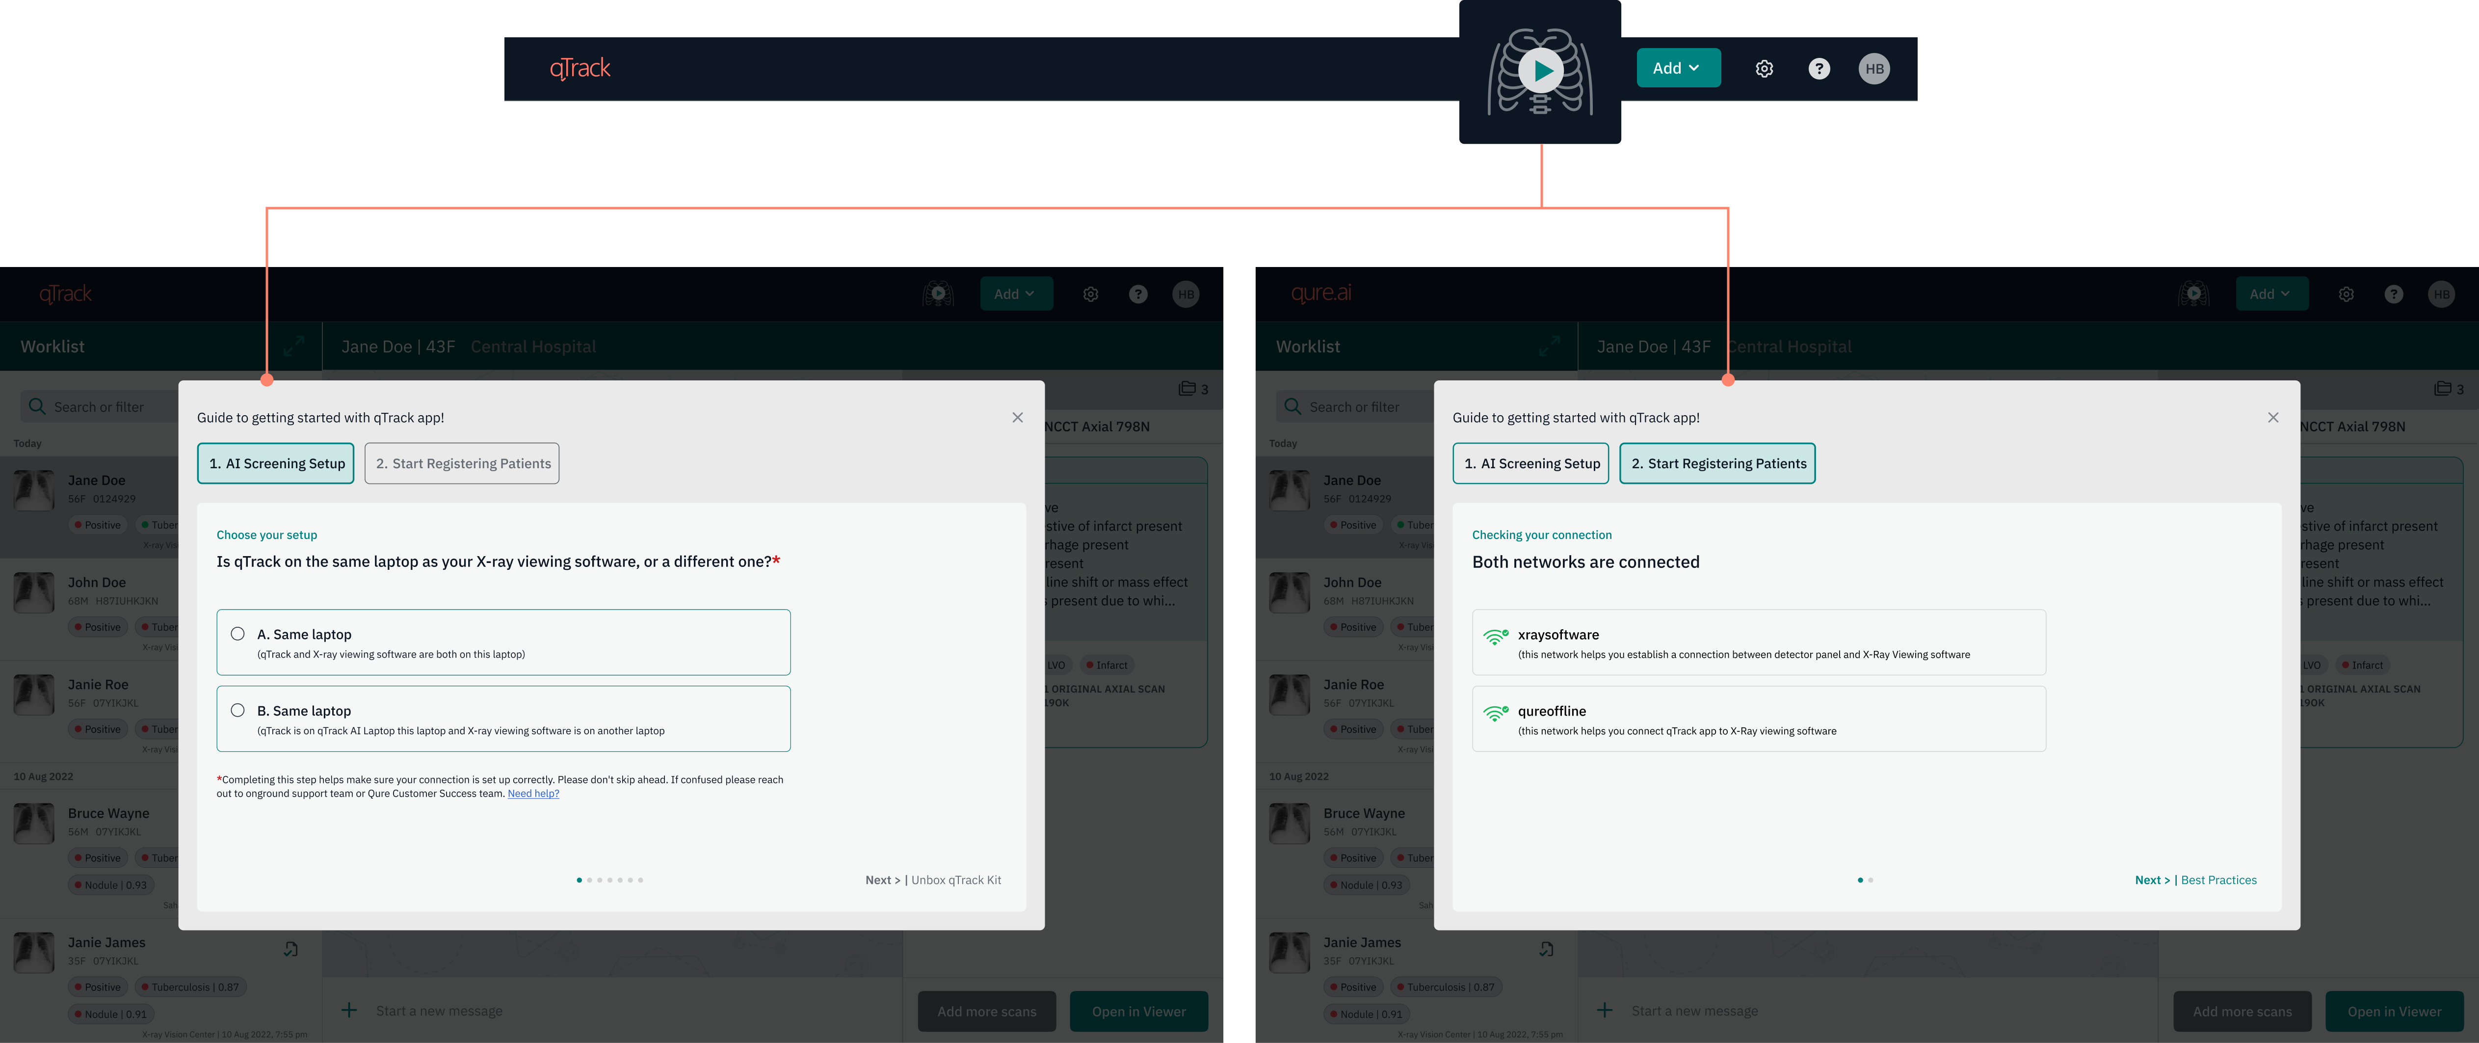The image size is (2479, 1043).
Task: Open Bruce Wayne X-ray thumbnail in left worklist
Action: [x=34, y=823]
